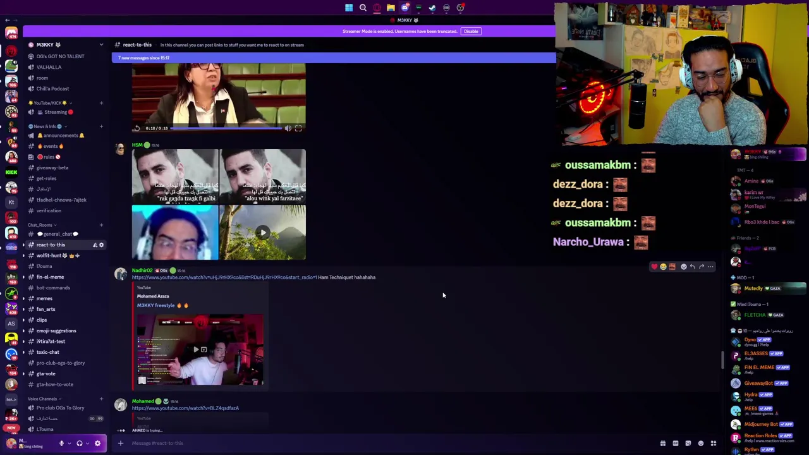809x455 pixels.
Task: Open Mohamed's YouTube link
Action: point(185,408)
